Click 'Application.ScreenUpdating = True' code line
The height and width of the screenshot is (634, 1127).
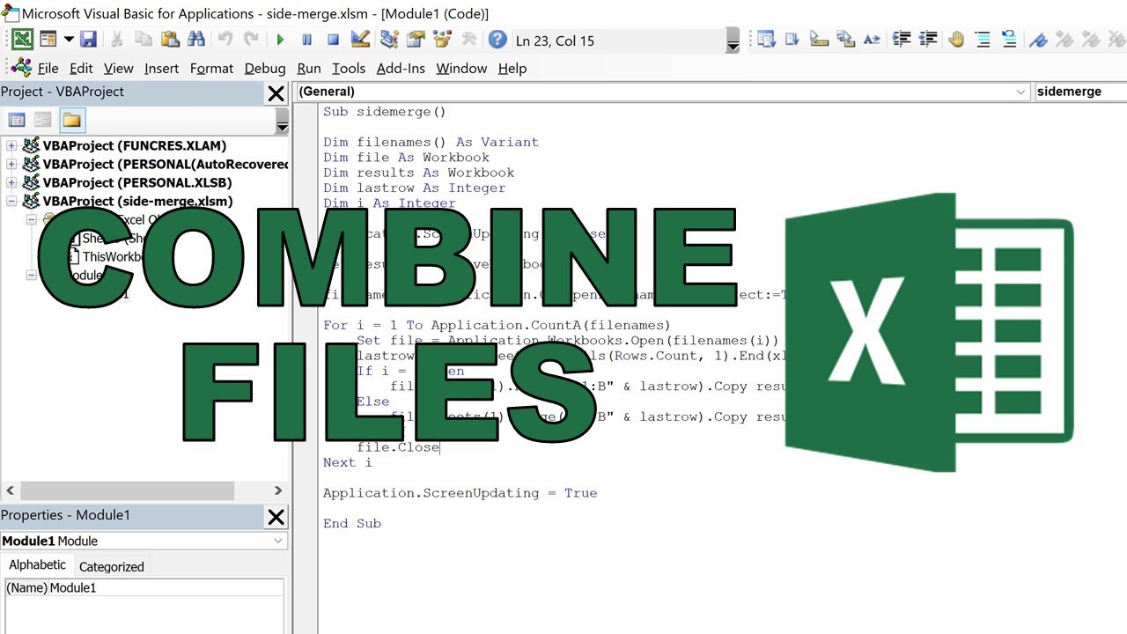460,493
